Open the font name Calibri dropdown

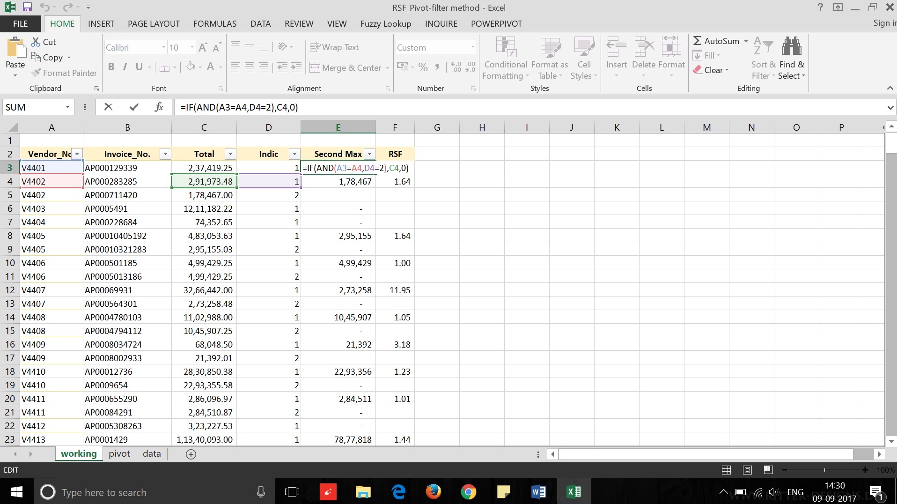[163, 47]
